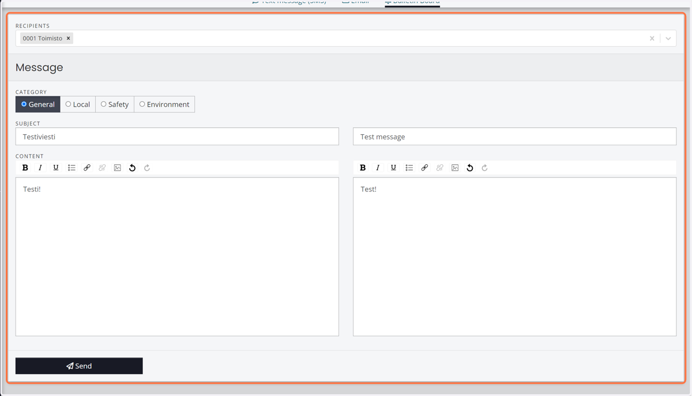Insert image in left content editor
Viewport: 692px width, 396px height.
[117, 168]
